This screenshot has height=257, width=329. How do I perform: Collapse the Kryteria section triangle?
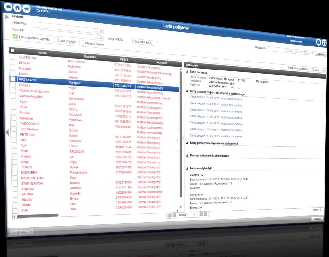tap(7, 17)
